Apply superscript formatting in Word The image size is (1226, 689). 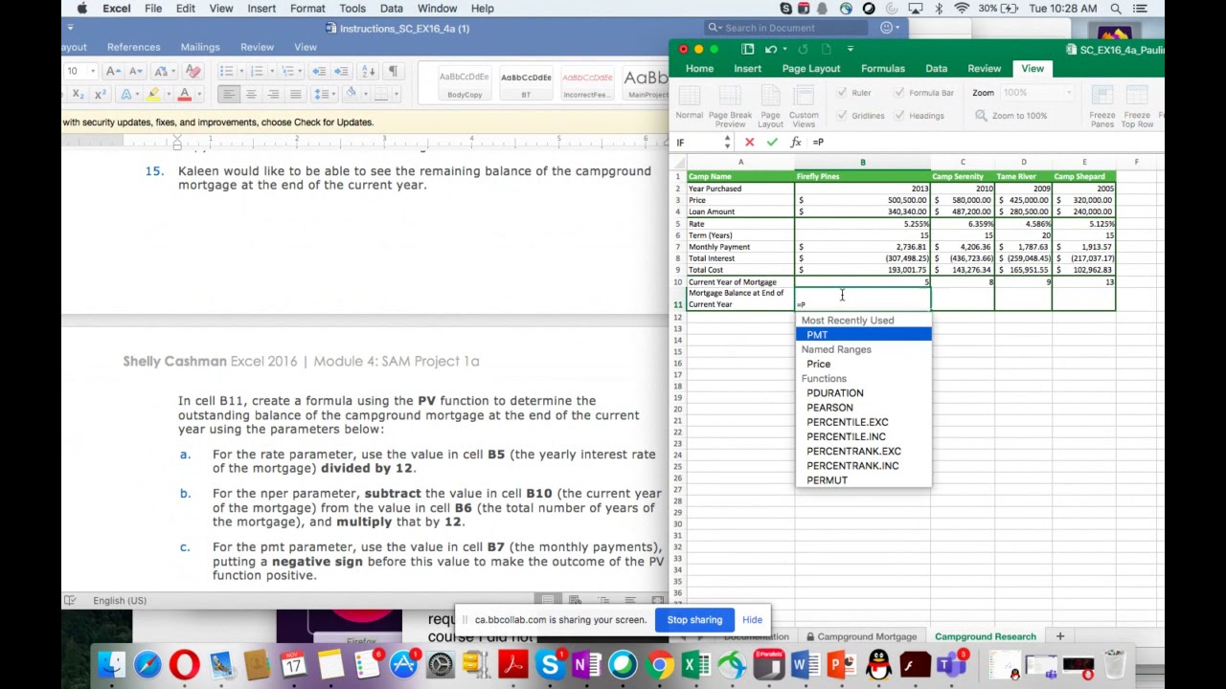[101, 95]
